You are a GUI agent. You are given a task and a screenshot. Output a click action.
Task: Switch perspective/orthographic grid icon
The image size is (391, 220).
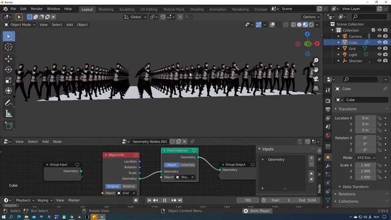(x=316, y=88)
